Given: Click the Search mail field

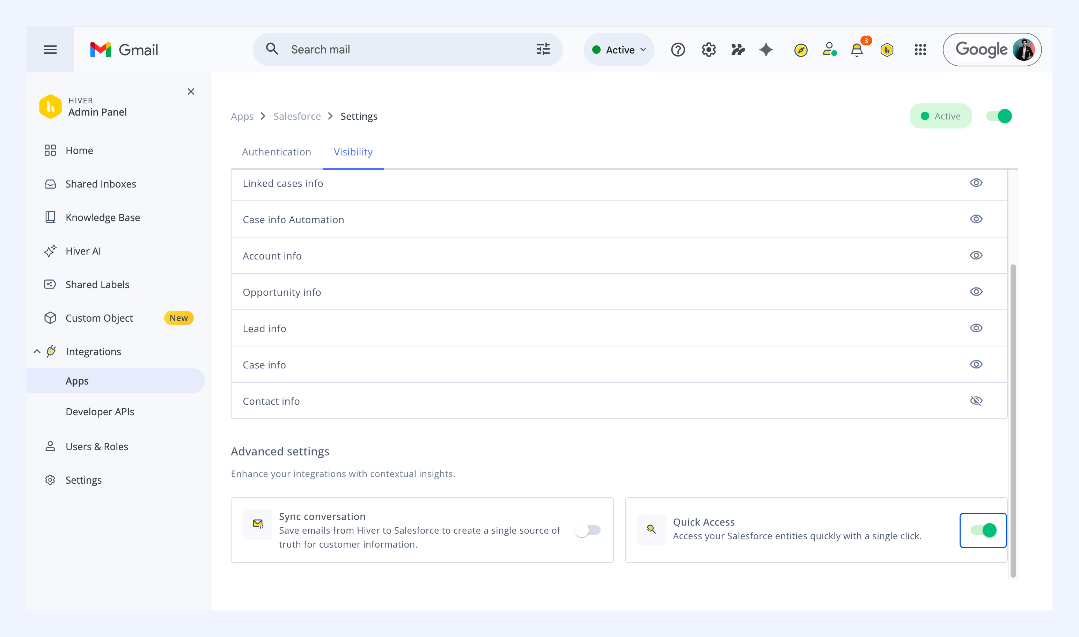Looking at the screenshot, I should pyautogui.click(x=407, y=49).
